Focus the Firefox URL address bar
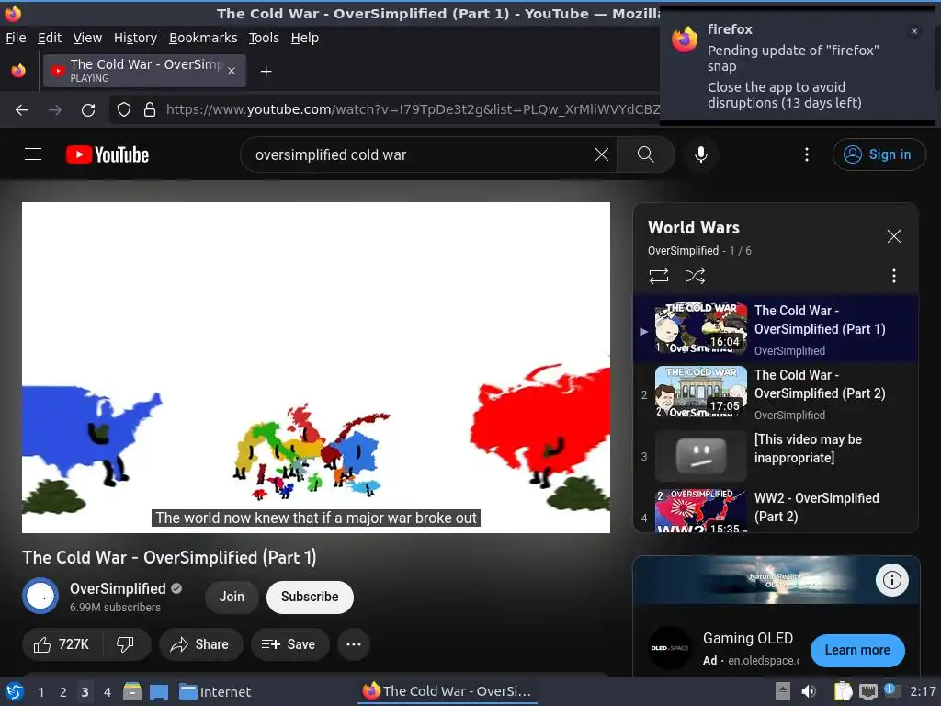The height and width of the screenshot is (706, 941). (412, 110)
